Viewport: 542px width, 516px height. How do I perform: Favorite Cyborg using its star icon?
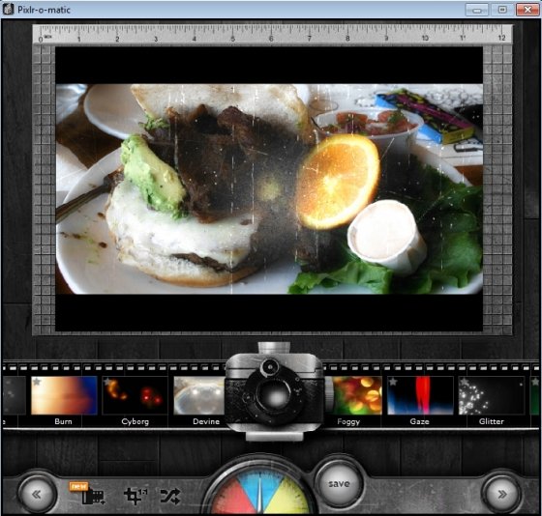(107, 381)
